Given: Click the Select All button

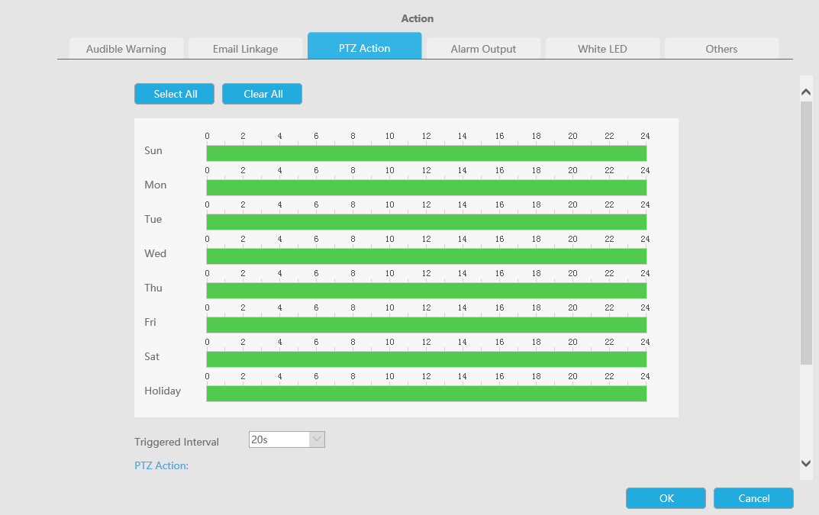Looking at the screenshot, I should [x=175, y=94].
